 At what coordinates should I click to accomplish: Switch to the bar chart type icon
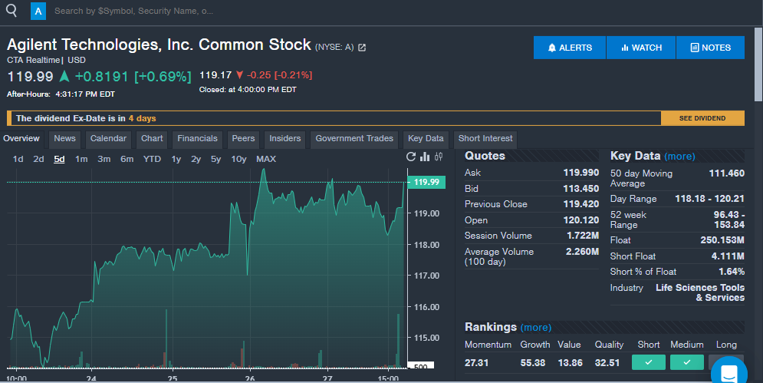click(425, 157)
